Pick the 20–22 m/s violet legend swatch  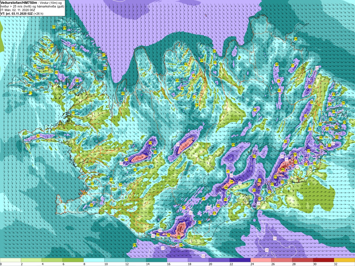click(x=219, y=260)
